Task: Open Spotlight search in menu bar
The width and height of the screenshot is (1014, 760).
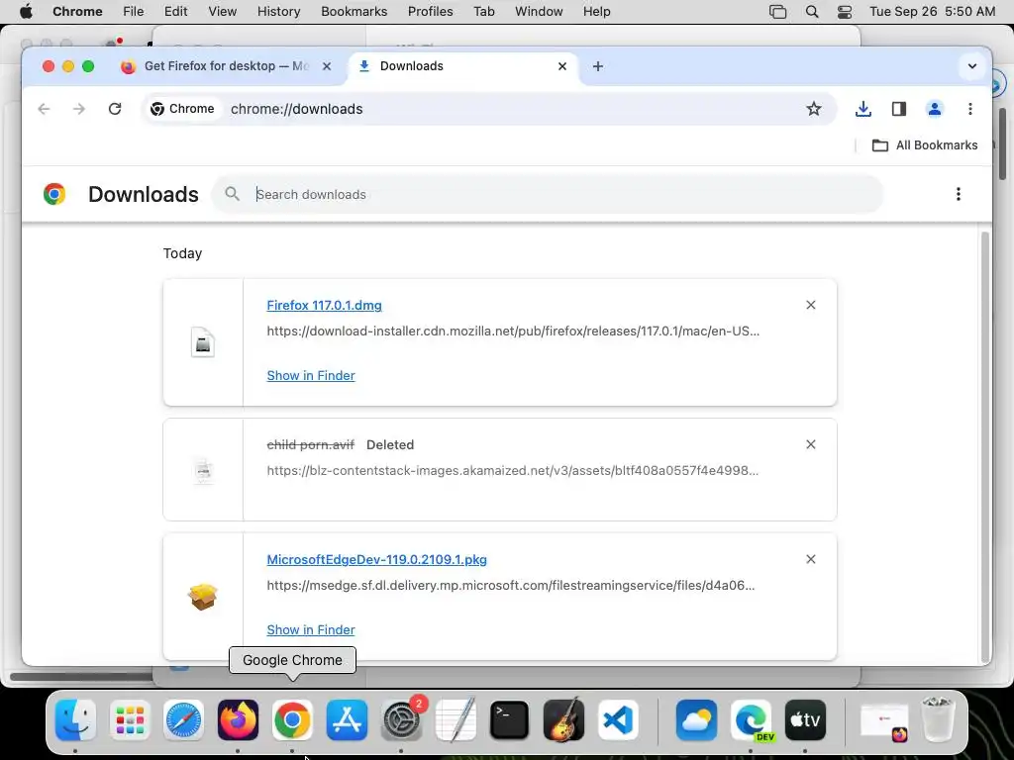Action: click(812, 12)
